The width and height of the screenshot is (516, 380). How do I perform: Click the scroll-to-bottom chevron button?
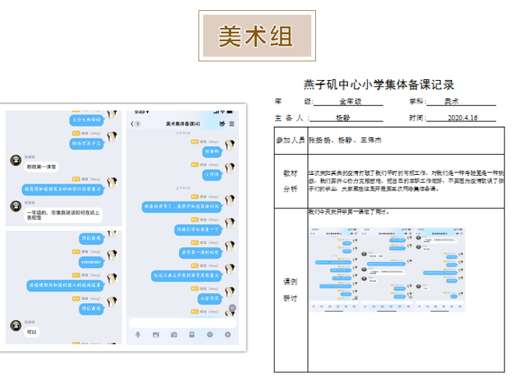pos(231,309)
